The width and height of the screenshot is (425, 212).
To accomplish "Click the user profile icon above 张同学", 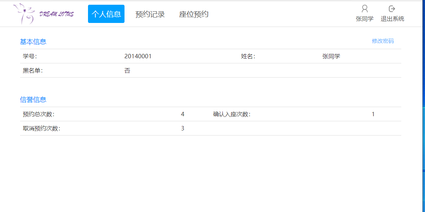I will click(x=364, y=8).
